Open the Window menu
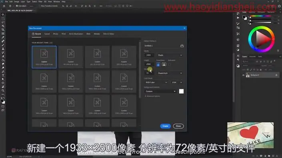Screen dimensions: 282x158 click(57, 2)
